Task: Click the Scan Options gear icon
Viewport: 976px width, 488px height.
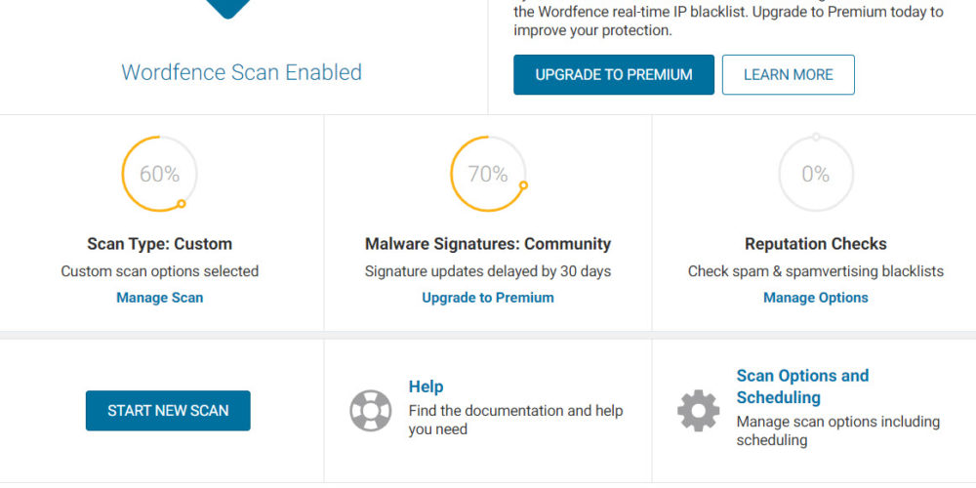Action: [x=698, y=411]
